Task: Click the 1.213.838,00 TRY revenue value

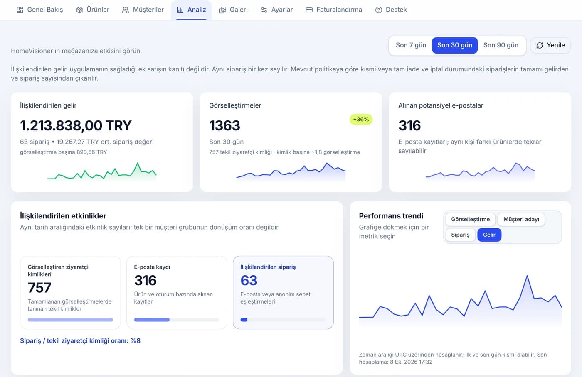Action: pyautogui.click(x=76, y=125)
